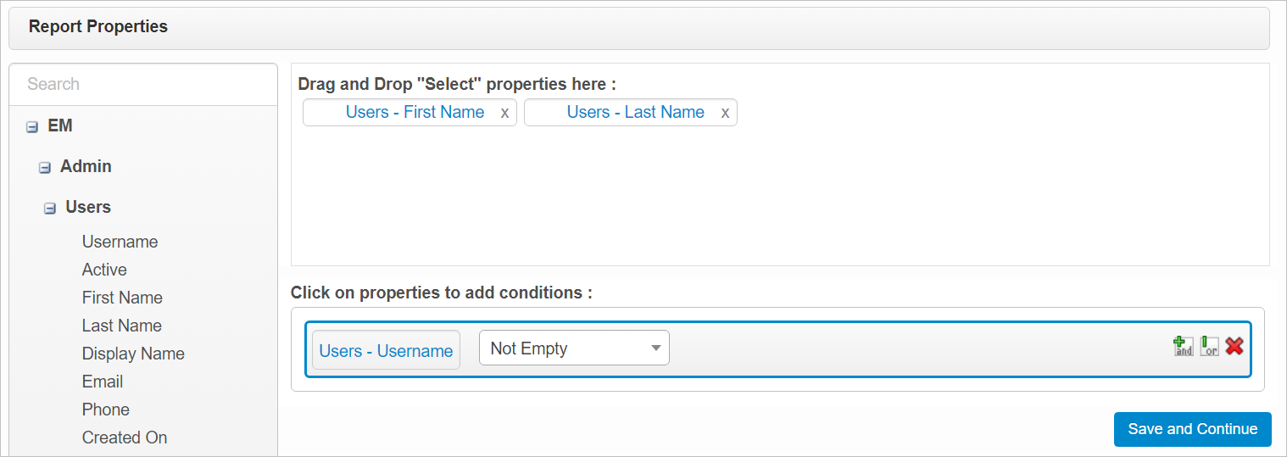Select the Phone property
This screenshot has height=457, width=1287.
(x=106, y=410)
